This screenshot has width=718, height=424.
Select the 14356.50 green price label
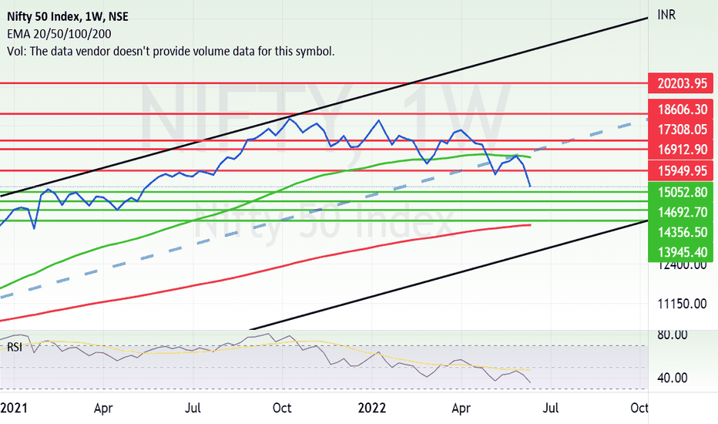(x=681, y=232)
